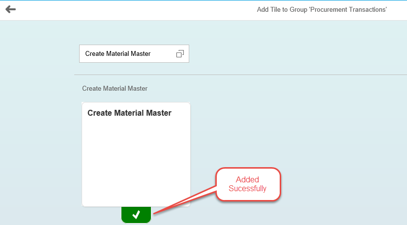This screenshot has width=407, height=225.
Task: Click the white checkmark icon below tile
Action: (x=136, y=215)
